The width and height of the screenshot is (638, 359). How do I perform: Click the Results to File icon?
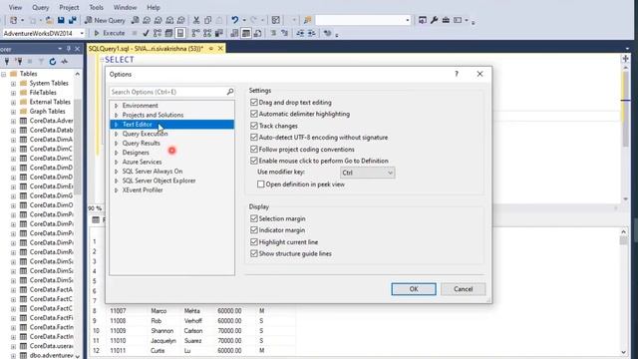[257, 33]
